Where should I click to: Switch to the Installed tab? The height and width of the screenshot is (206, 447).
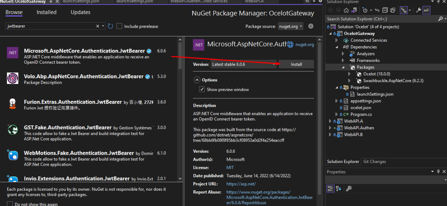coord(46,12)
